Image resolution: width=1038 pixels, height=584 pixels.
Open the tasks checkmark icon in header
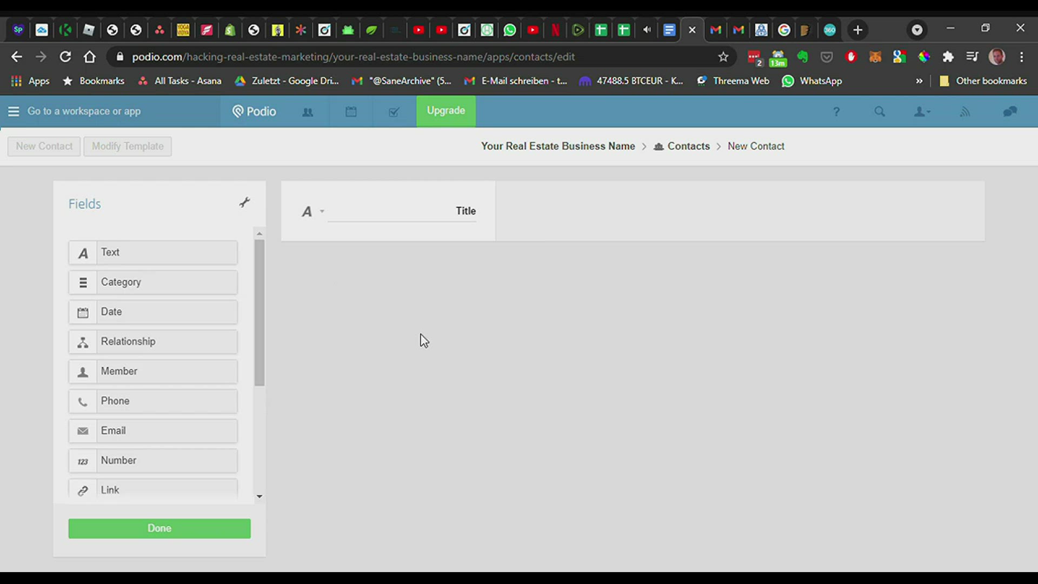(394, 112)
